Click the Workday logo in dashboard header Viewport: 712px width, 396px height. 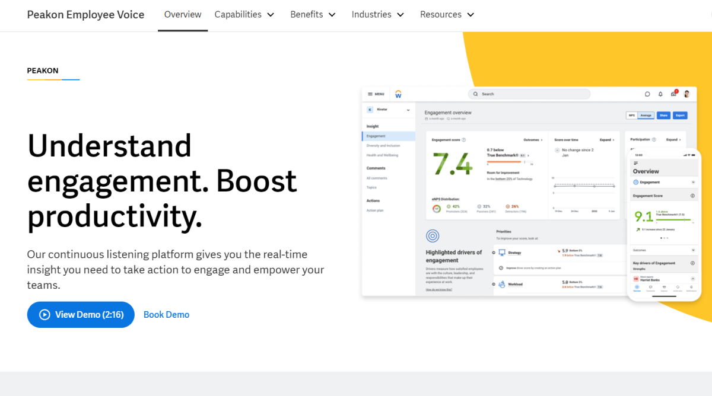pos(398,94)
